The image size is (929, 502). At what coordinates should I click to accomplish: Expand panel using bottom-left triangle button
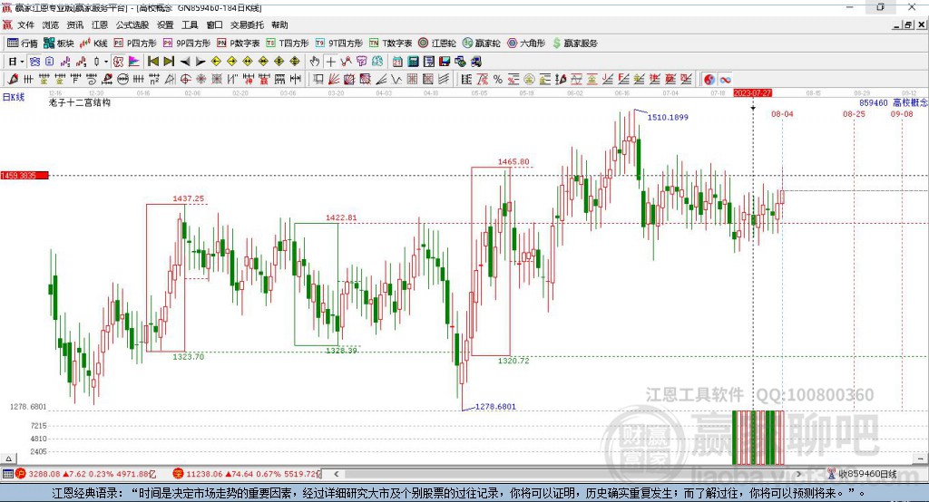(8, 459)
